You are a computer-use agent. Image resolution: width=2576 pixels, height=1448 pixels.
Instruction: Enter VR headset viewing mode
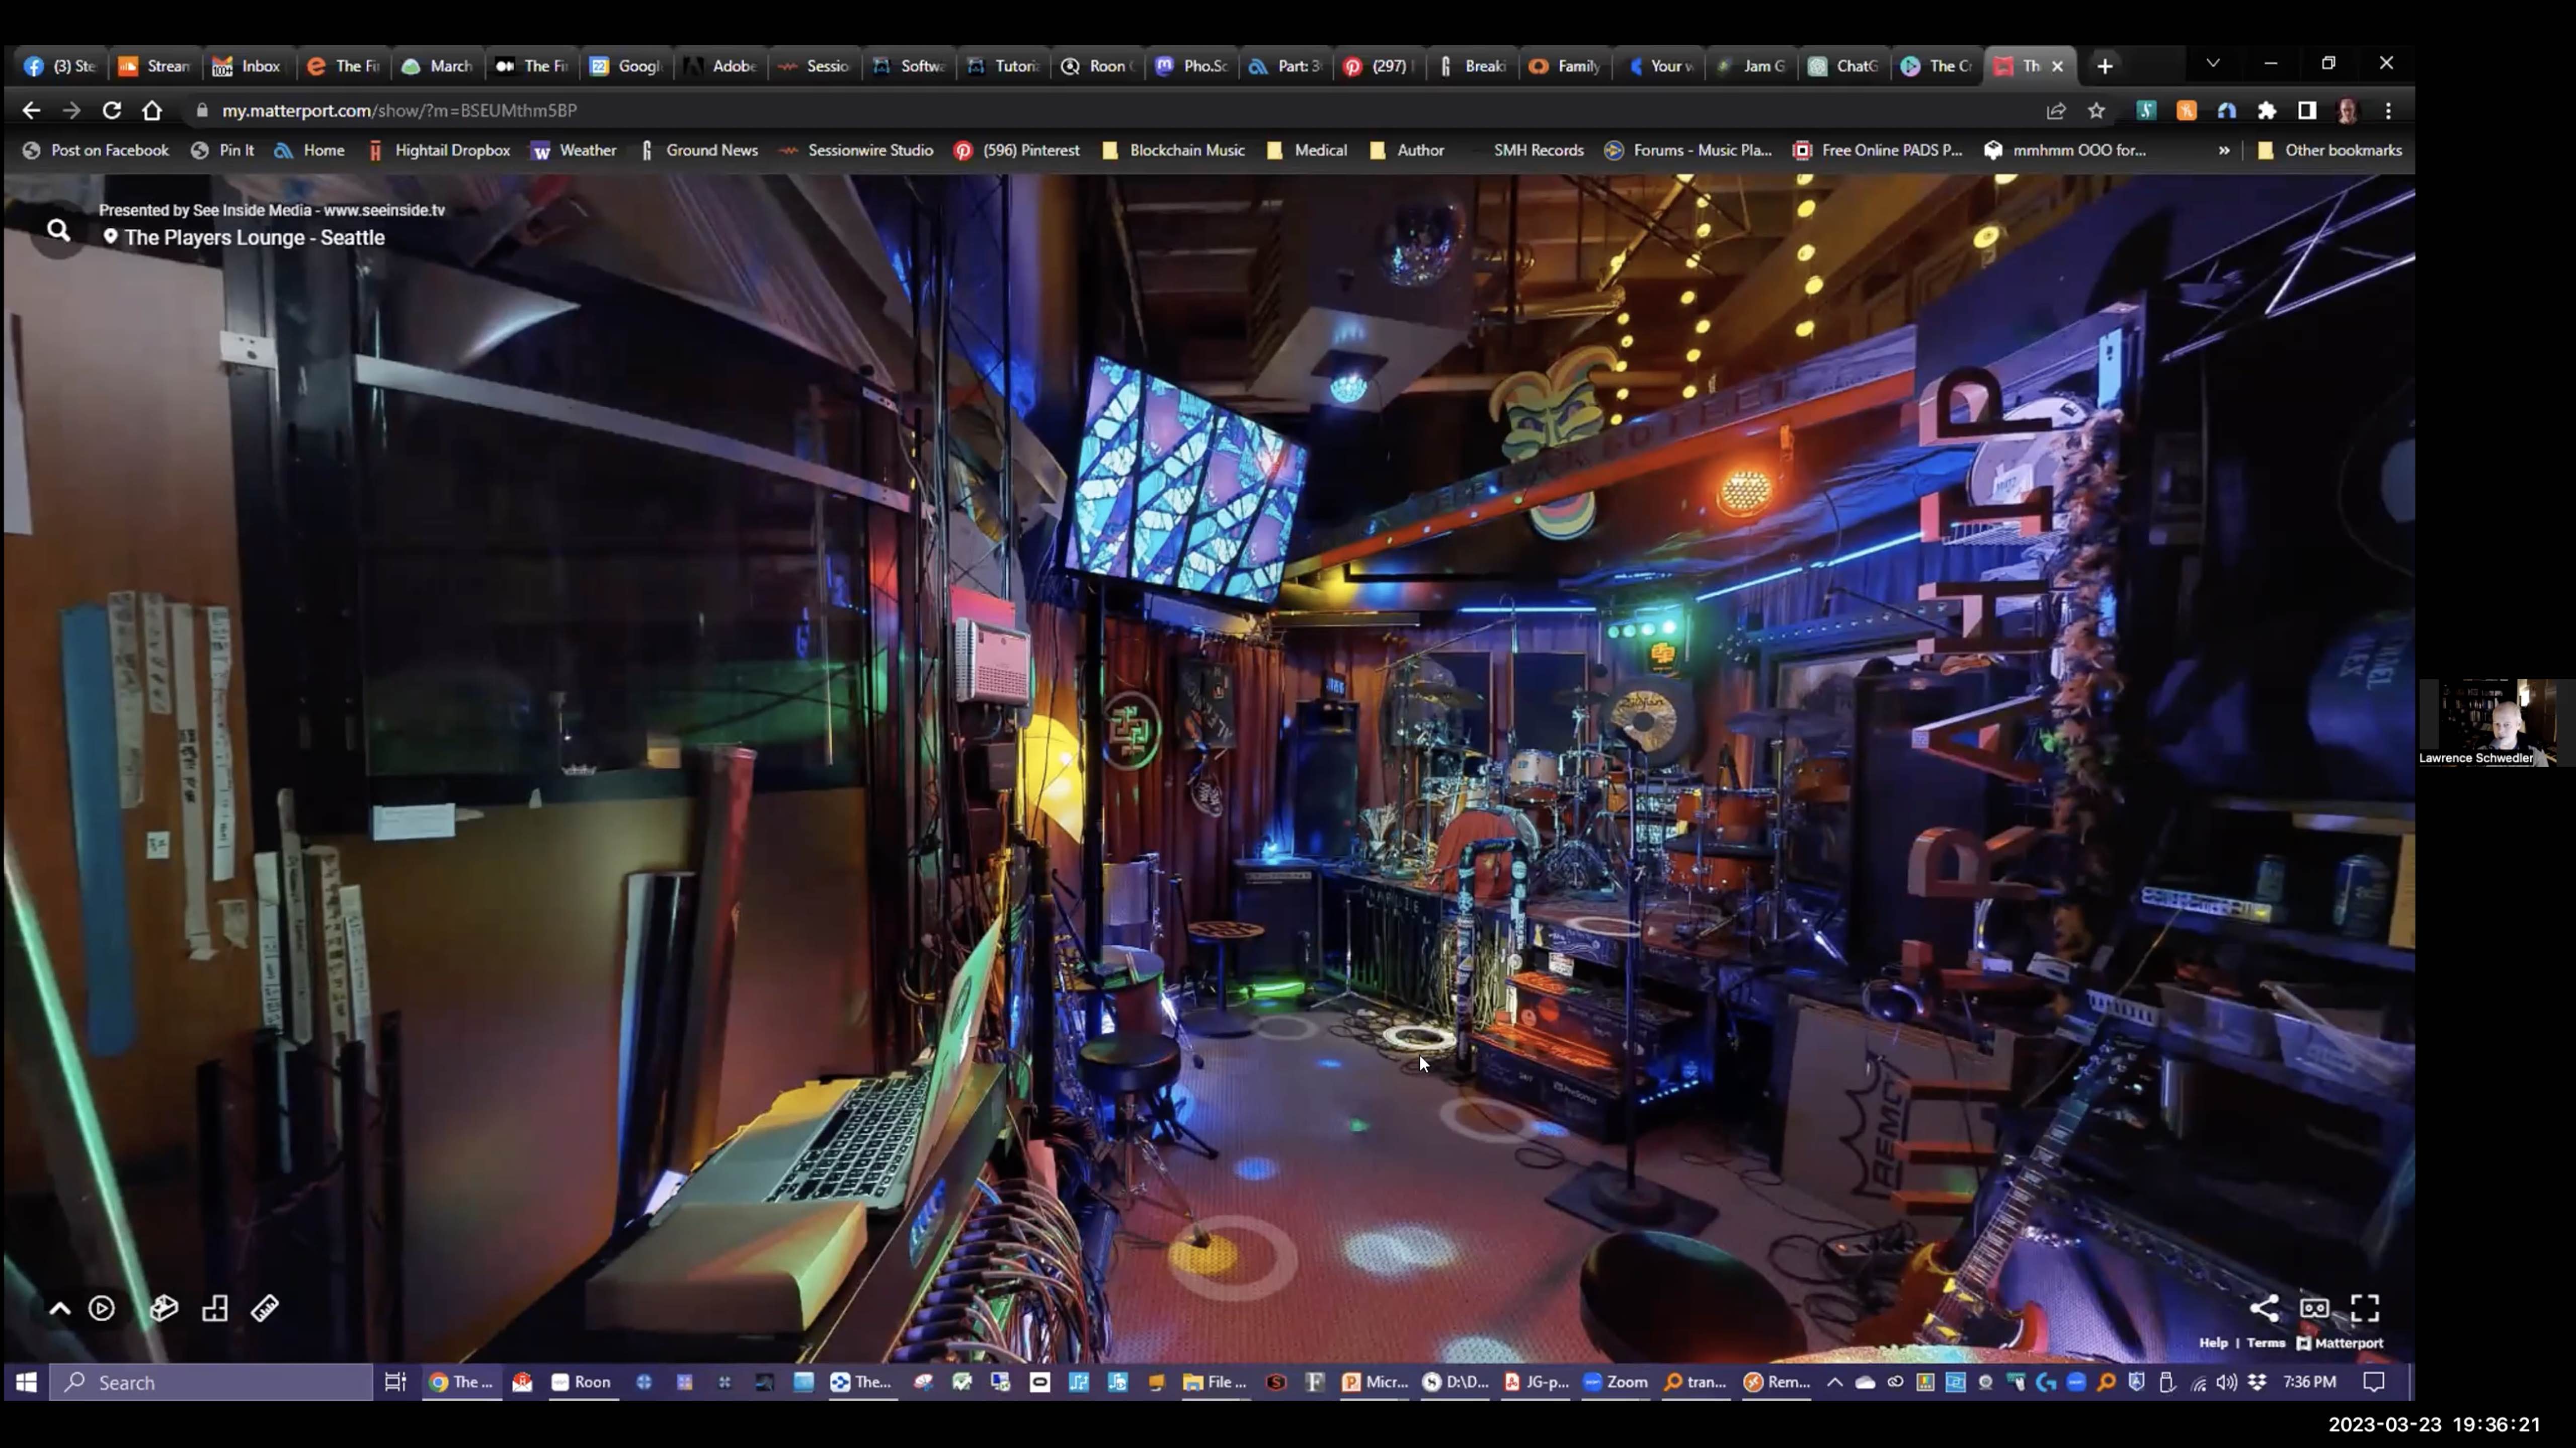[x=2314, y=1308]
